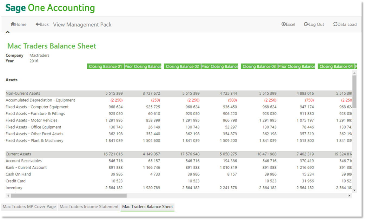The image size is (365, 220).
Task: Switch to Mac Traders Income Statement tab
Action: (x=89, y=207)
